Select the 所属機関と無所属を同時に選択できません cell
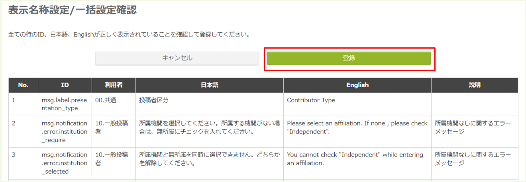Screen dimensions: 526x182 tap(208, 159)
